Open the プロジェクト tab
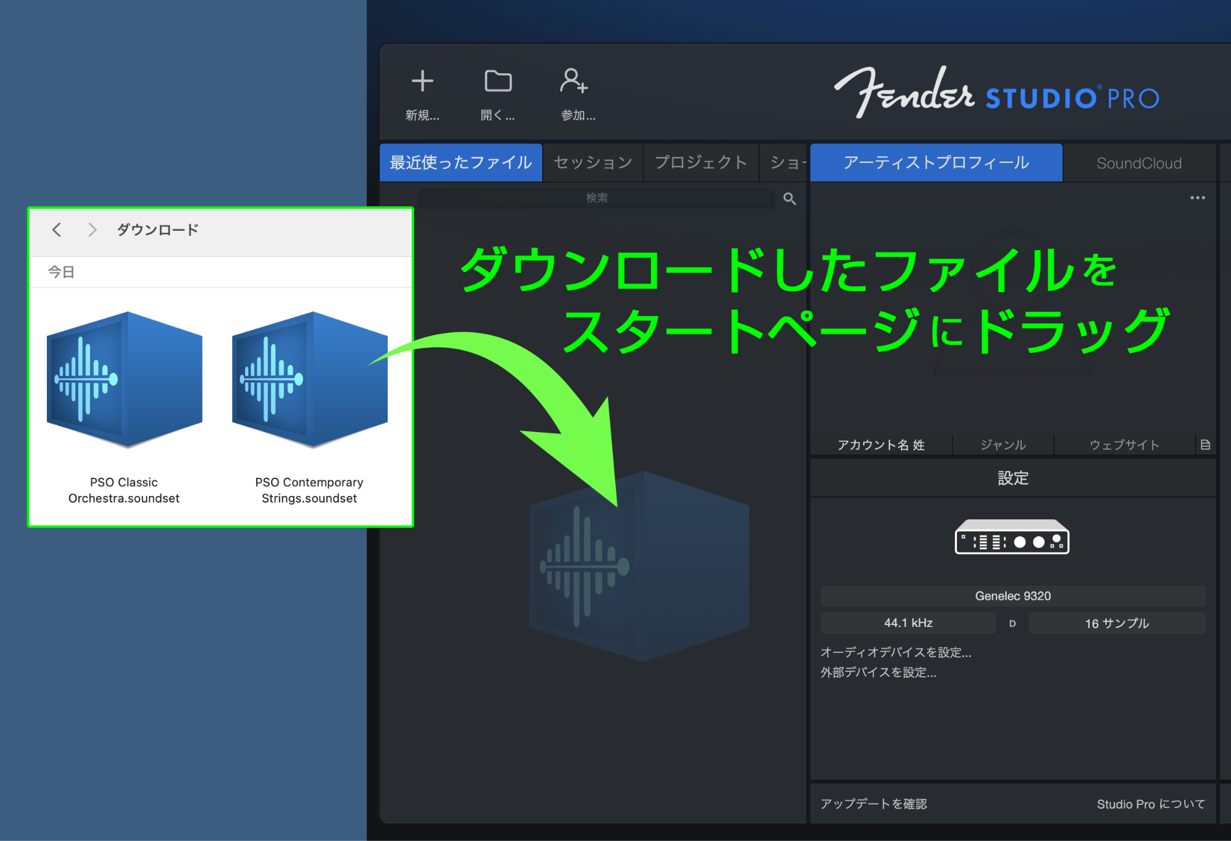The width and height of the screenshot is (1231, 841). [x=701, y=162]
